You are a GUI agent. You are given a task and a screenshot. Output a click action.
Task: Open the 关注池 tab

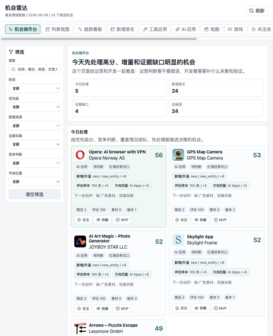click(261, 29)
